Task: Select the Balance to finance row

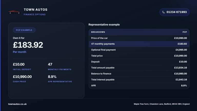Action: point(139,74)
